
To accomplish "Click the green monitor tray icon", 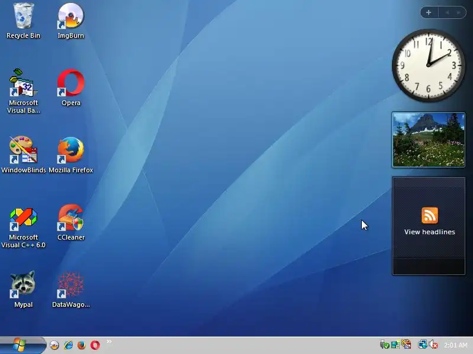I will (395, 345).
